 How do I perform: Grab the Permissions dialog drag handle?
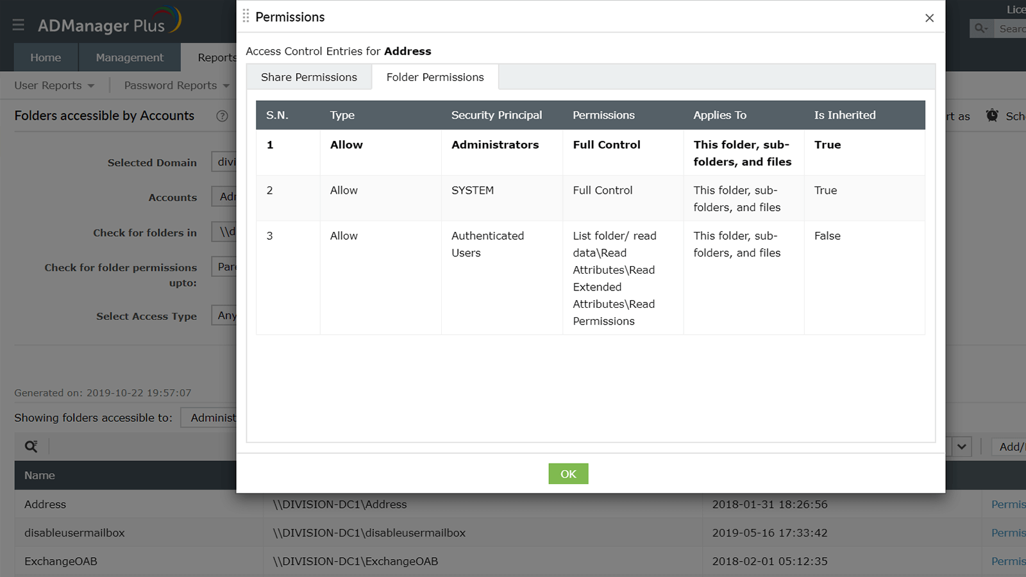click(246, 17)
